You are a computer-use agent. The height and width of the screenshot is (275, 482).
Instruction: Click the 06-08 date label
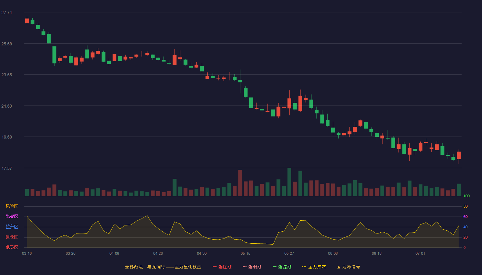(333, 253)
